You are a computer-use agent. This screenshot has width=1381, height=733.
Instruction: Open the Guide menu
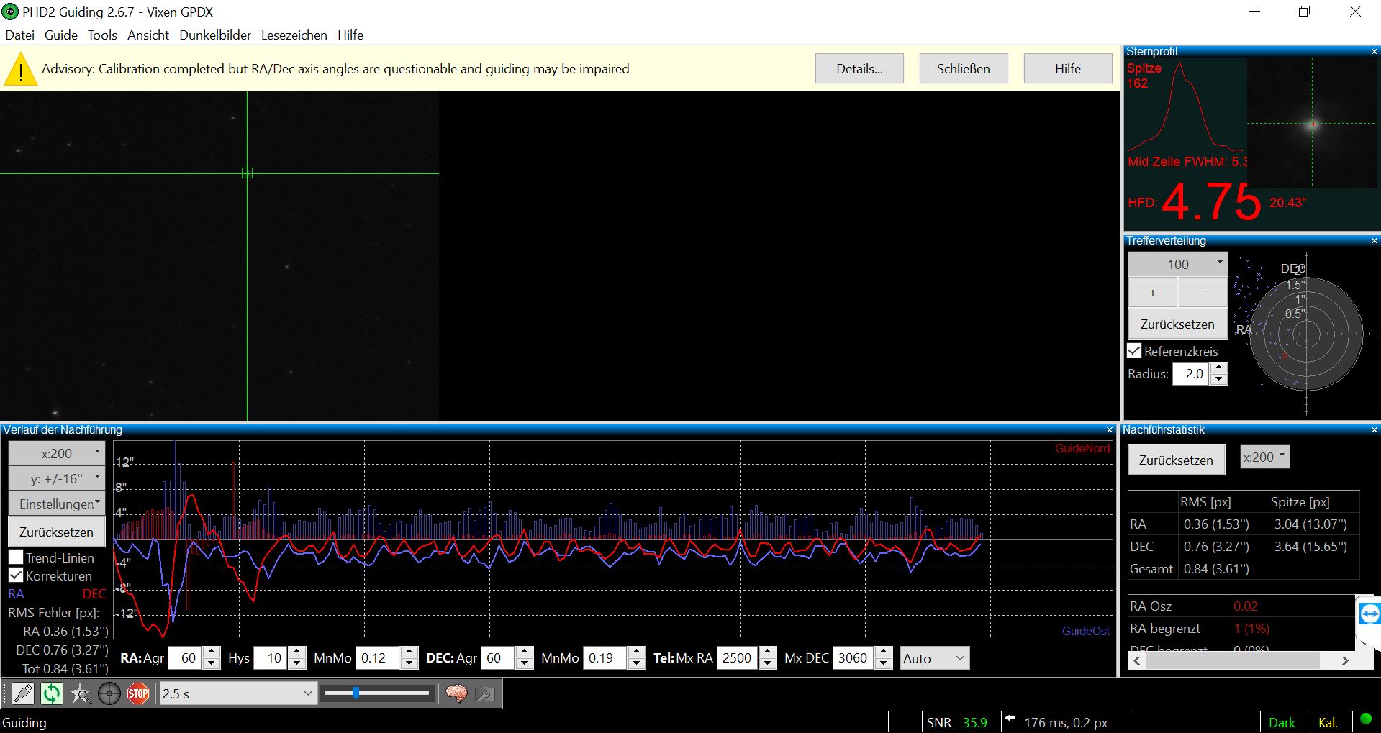click(x=61, y=35)
